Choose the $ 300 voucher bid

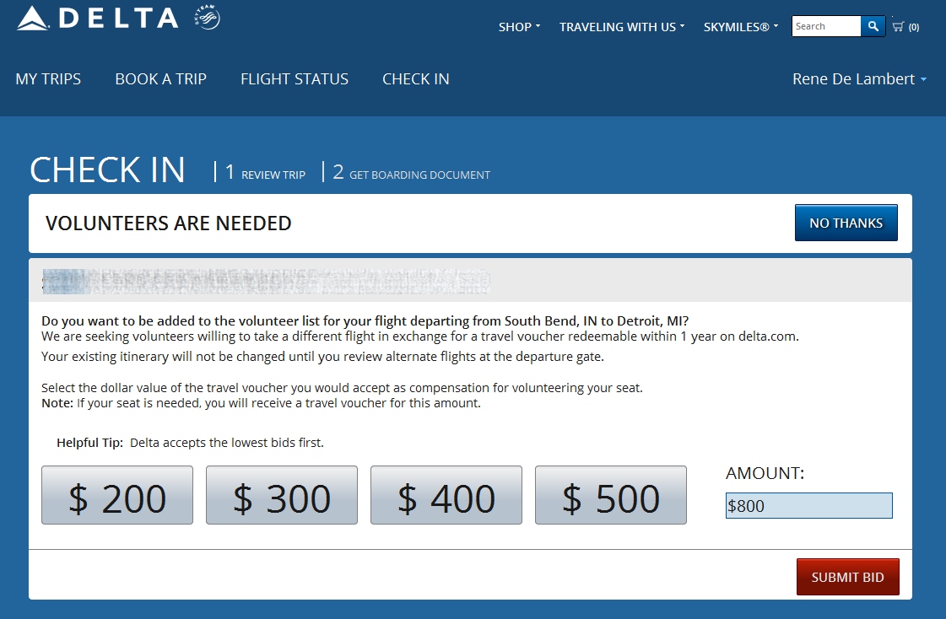pyautogui.click(x=282, y=496)
